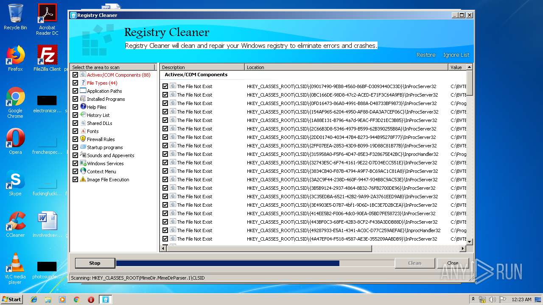The image size is (543, 305).
Task: Click the results list scroll-down arrow
Action: pyautogui.click(x=470, y=242)
